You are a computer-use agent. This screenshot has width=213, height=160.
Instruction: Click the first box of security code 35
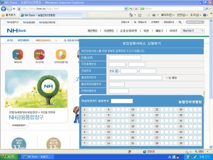(x=186, y=143)
